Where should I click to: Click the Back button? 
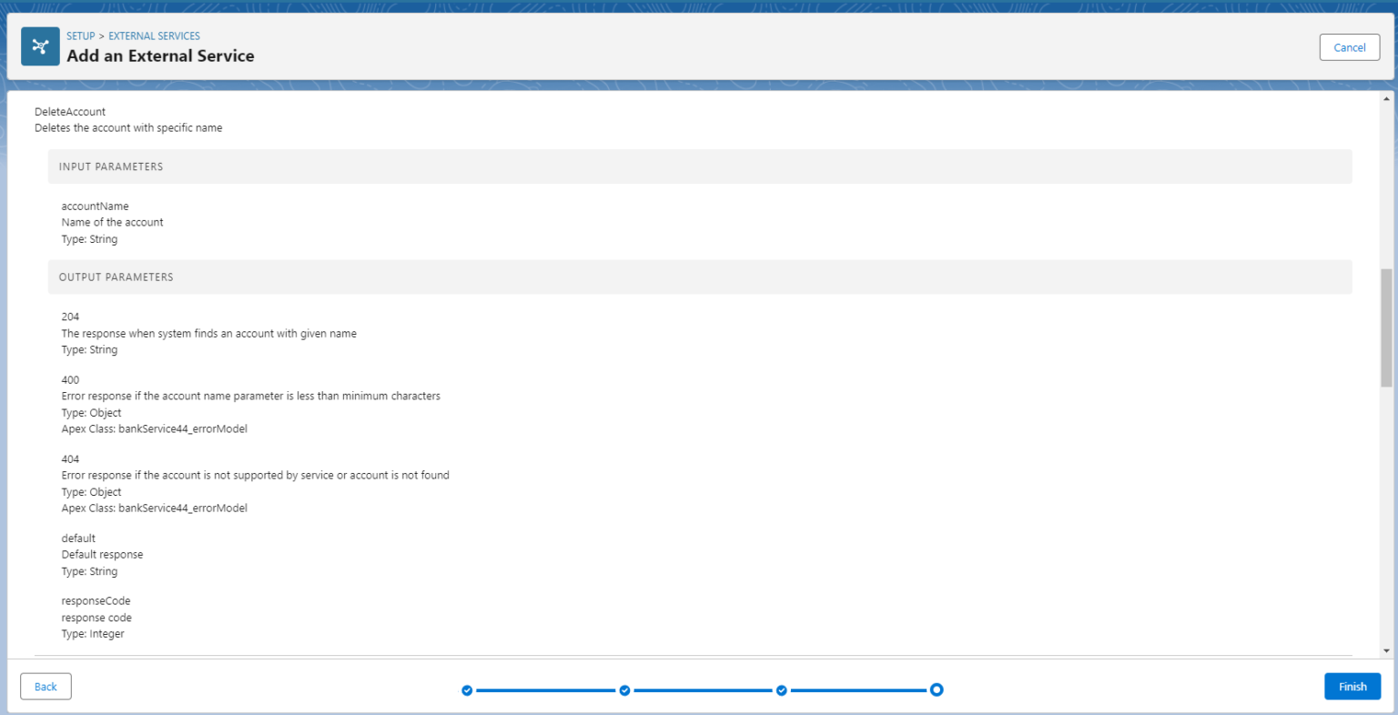46,686
